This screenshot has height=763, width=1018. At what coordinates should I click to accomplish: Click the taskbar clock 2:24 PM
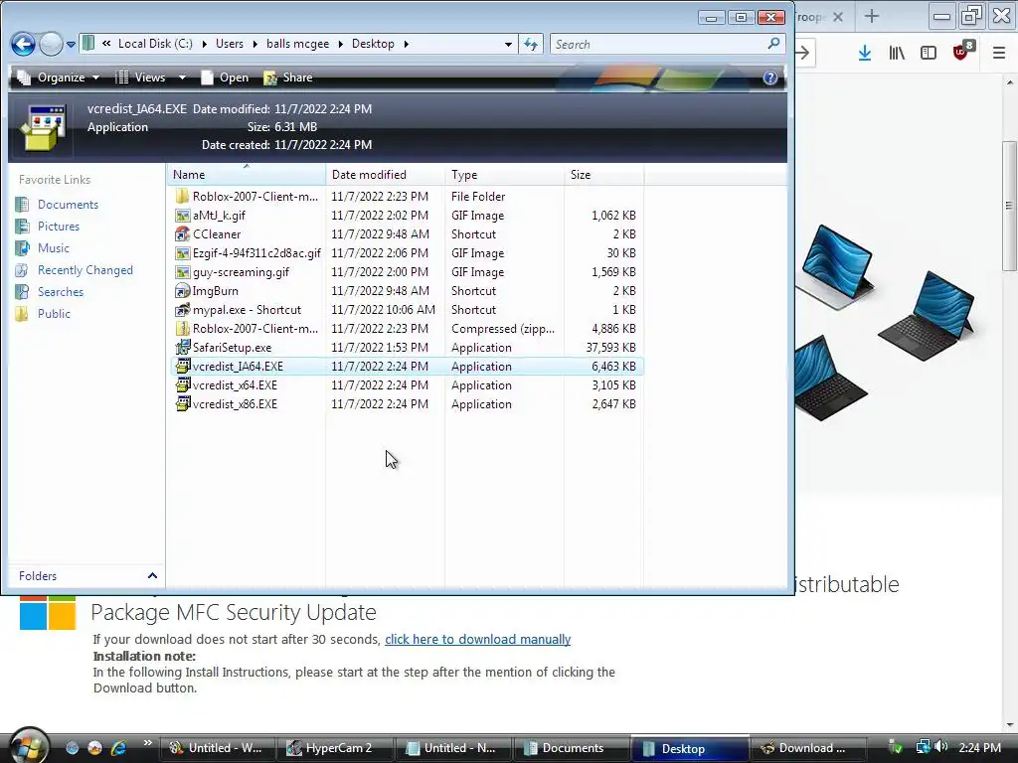(979, 747)
